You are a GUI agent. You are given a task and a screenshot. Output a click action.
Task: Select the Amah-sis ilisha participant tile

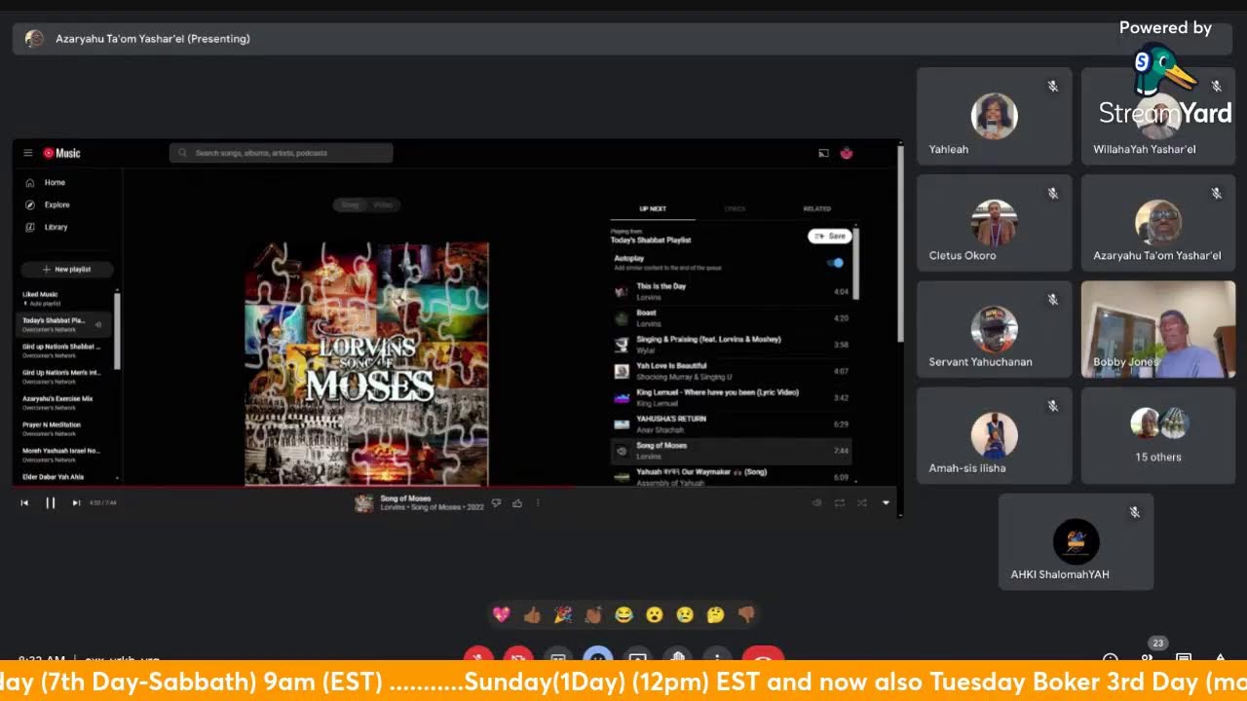[x=995, y=435]
